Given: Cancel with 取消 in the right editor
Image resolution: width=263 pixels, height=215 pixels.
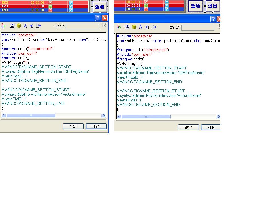Looking at the screenshot, I should [x=211, y=128].
